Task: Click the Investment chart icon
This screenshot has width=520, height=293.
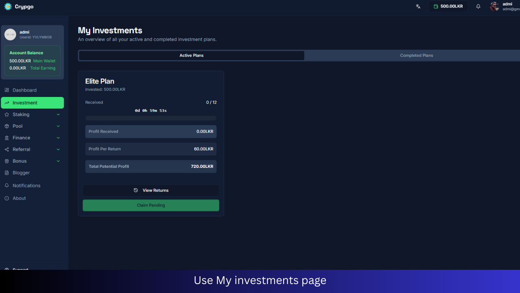Action: [x=7, y=103]
